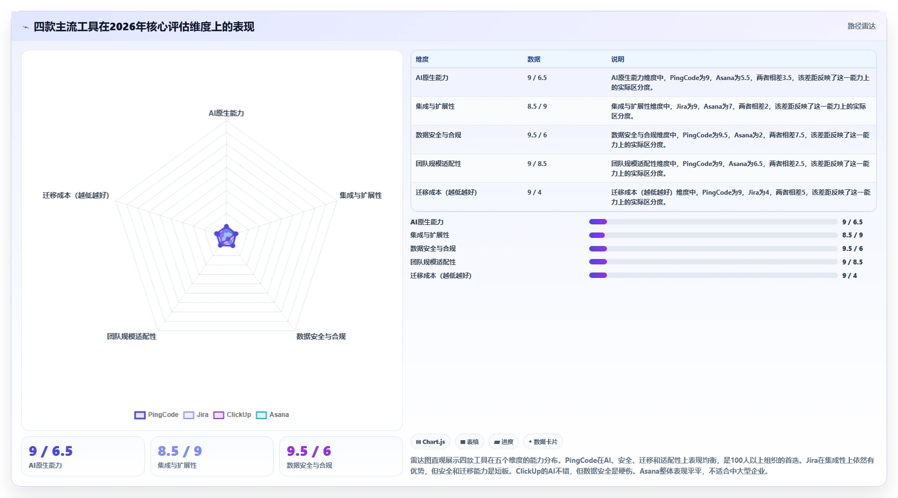Click the 集成与扩展性 axis label on radar chart
The image size is (898, 498).
(x=360, y=195)
